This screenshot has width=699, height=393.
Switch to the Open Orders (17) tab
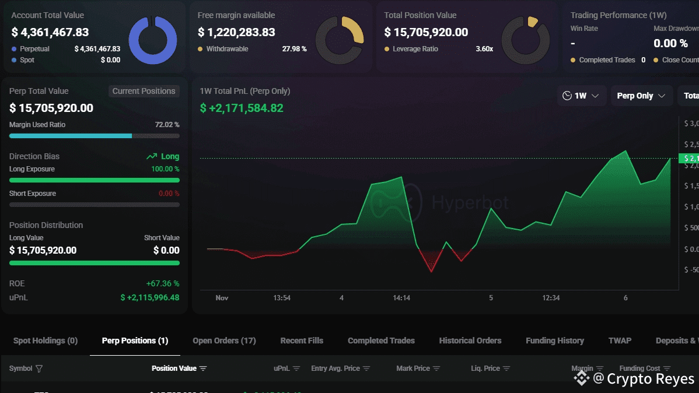pyautogui.click(x=224, y=341)
